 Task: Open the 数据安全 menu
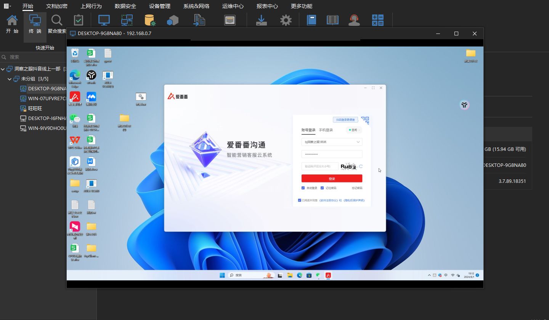click(125, 6)
